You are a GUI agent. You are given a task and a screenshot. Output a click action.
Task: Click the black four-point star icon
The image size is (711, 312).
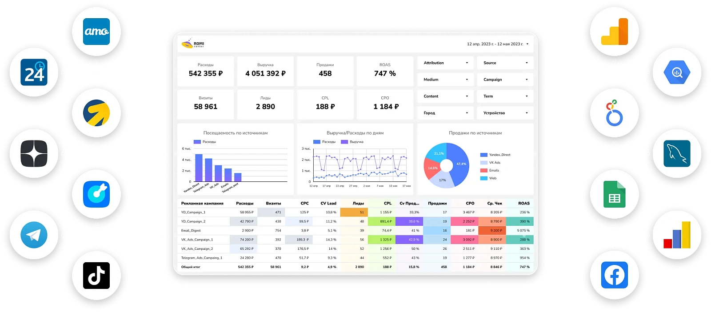(34, 153)
